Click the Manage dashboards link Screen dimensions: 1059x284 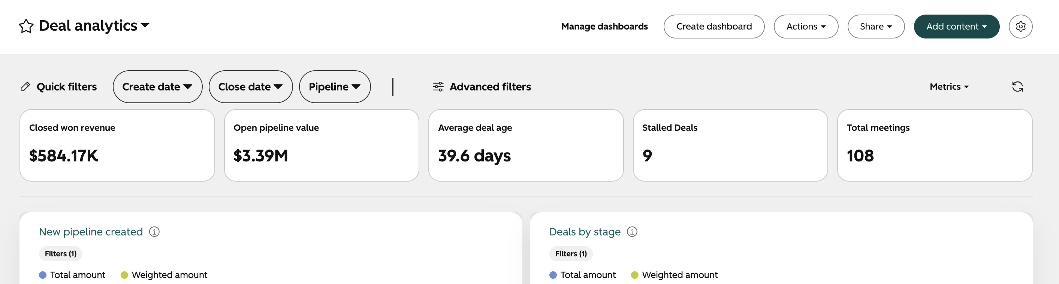pyautogui.click(x=604, y=27)
